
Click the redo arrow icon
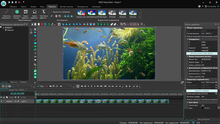[52, 24]
